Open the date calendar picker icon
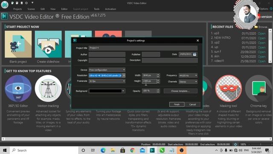Screen dimensions: 273x154 tap(195, 54)
